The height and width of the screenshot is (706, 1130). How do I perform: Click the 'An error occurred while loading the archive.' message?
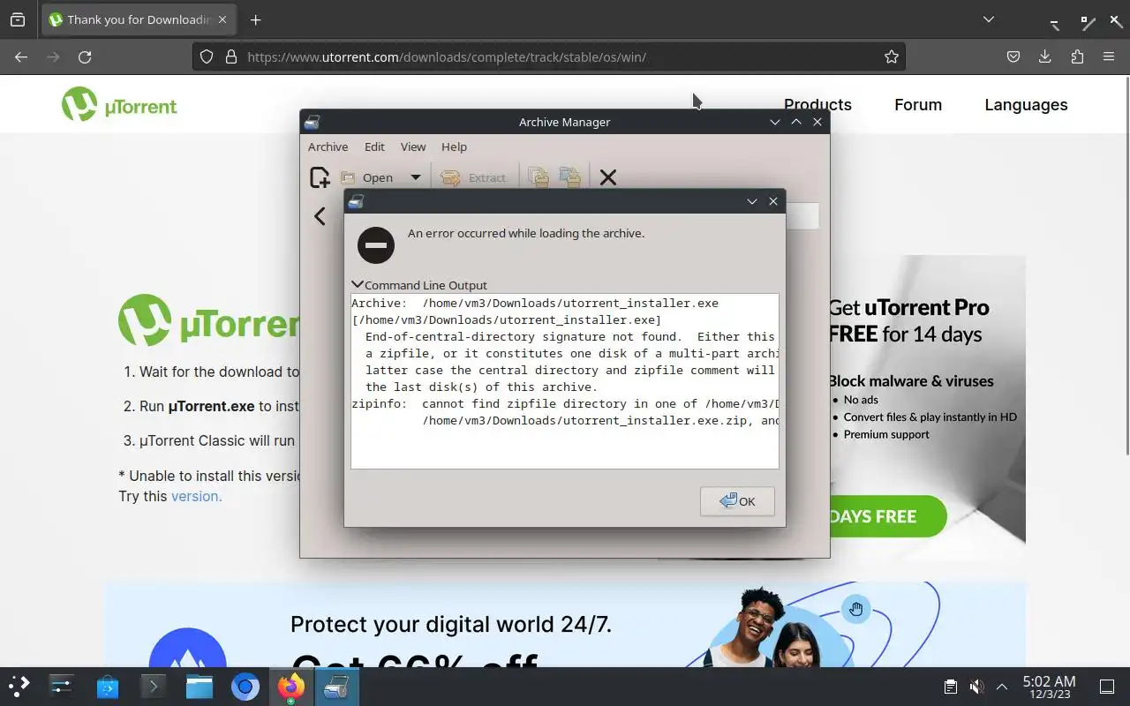click(x=526, y=234)
